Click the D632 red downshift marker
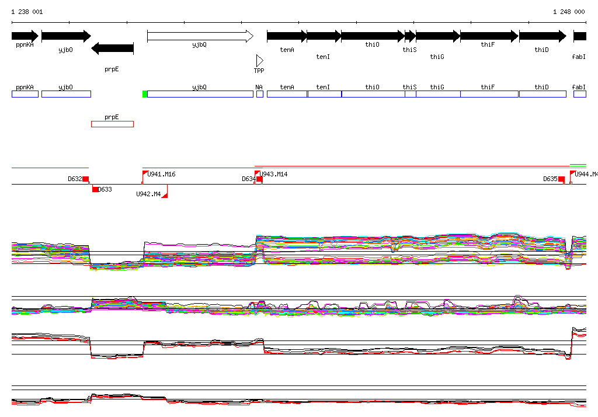The width and height of the screenshot is (598, 417). (x=86, y=179)
